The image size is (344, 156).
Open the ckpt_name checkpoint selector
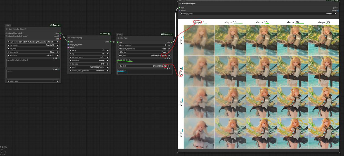tap(33, 42)
